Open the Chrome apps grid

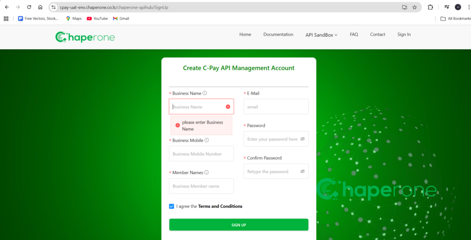click(x=6, y=18)
